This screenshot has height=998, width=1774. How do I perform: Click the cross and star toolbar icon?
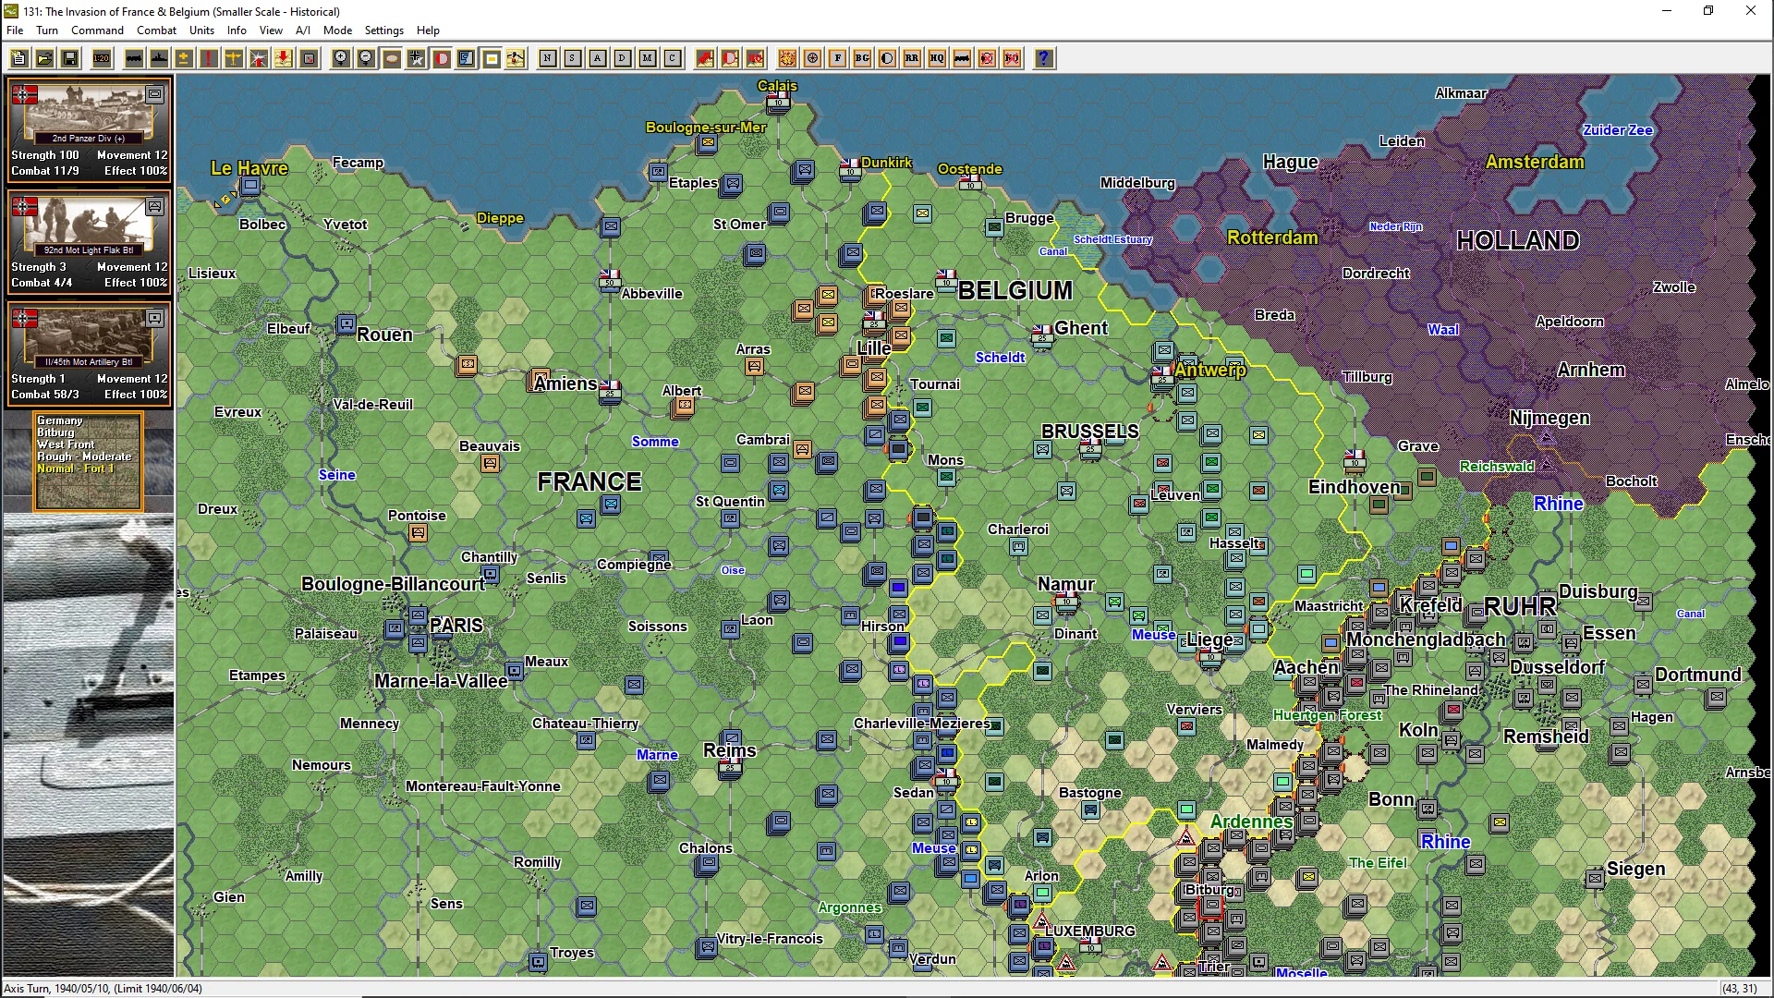pyautogui.click(x=417, y=58)
